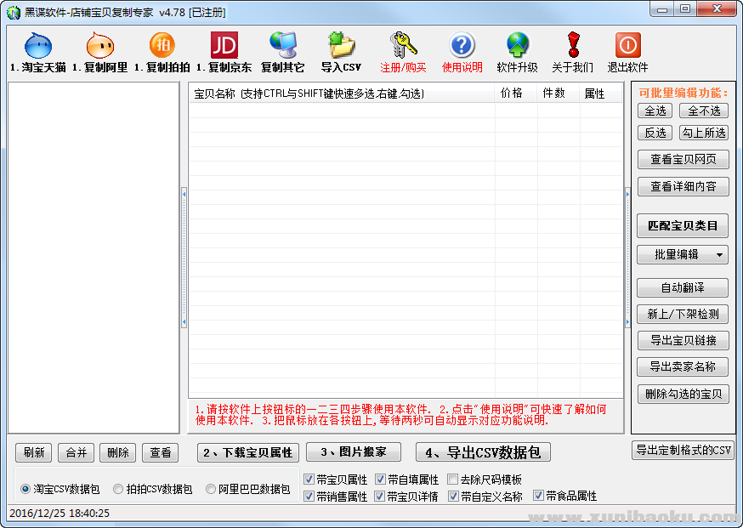Select the 复制京东 JD icon

(224, 46)
